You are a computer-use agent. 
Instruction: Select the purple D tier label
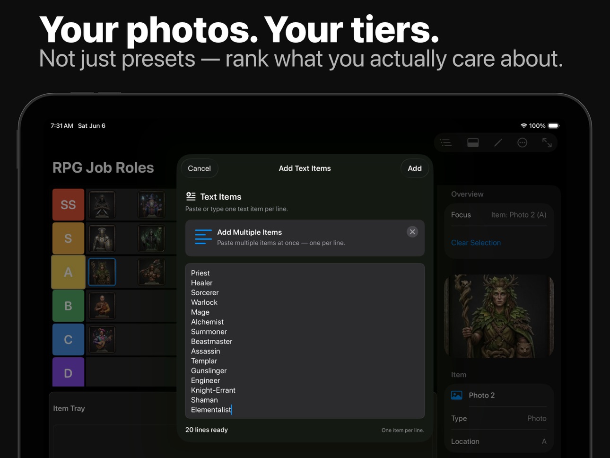click(x=68, y=373)
